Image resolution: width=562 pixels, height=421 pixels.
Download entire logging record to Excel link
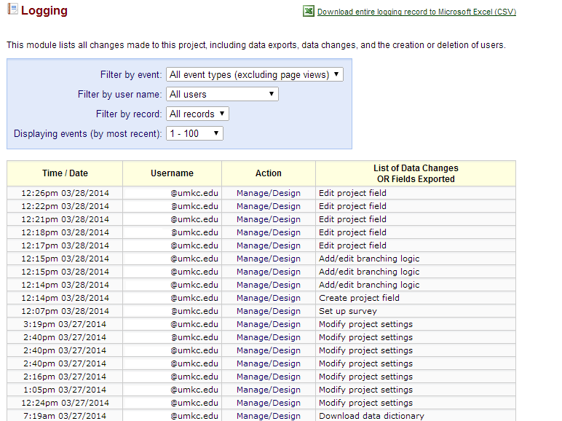[x=416, y=12]
